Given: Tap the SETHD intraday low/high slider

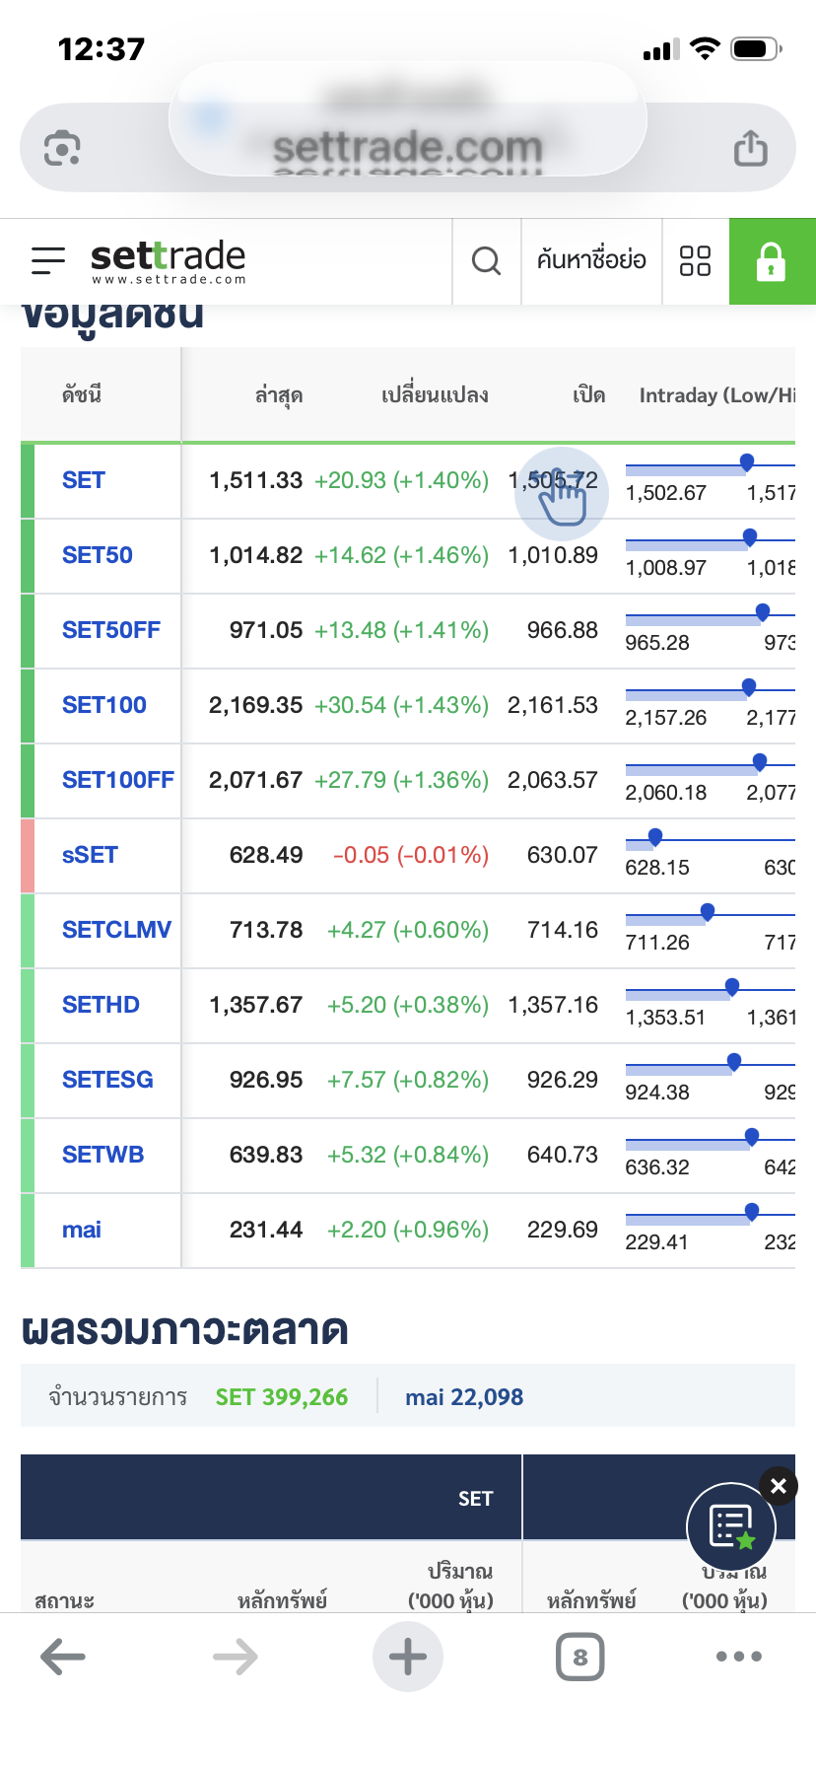Looking at the screenshot, I should point(710,990).
